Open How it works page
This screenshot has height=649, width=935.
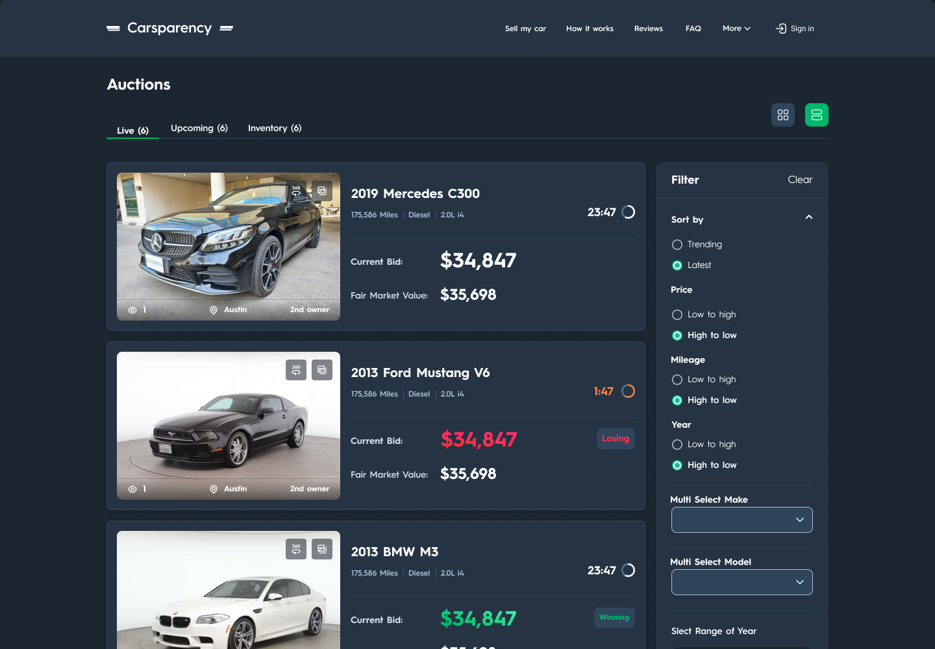click(590, 29)
